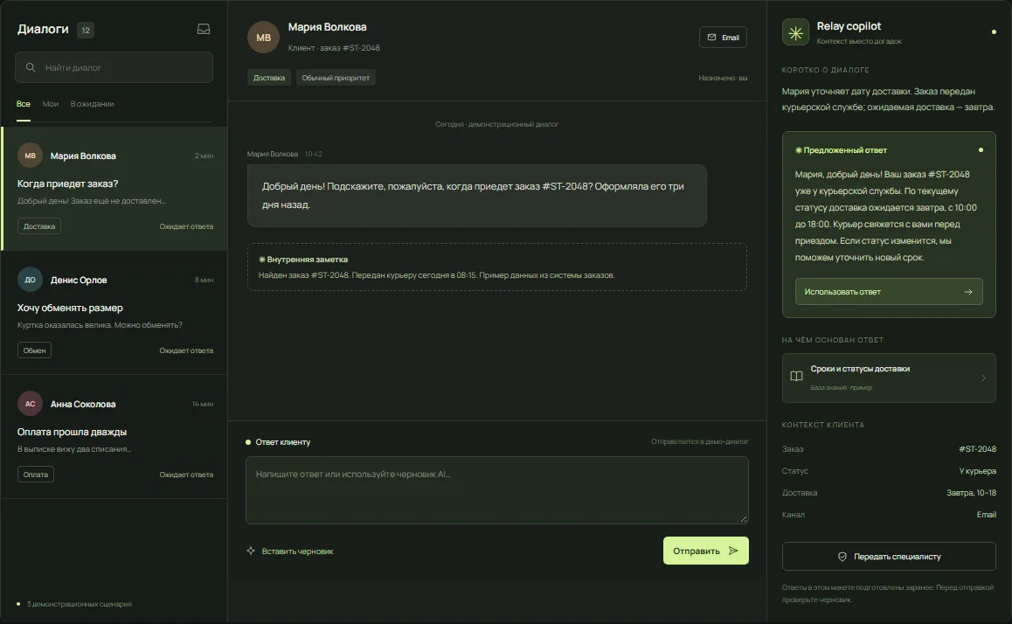
Task: Click the Обычный приоритет chip
Action: tap(336, 78)
